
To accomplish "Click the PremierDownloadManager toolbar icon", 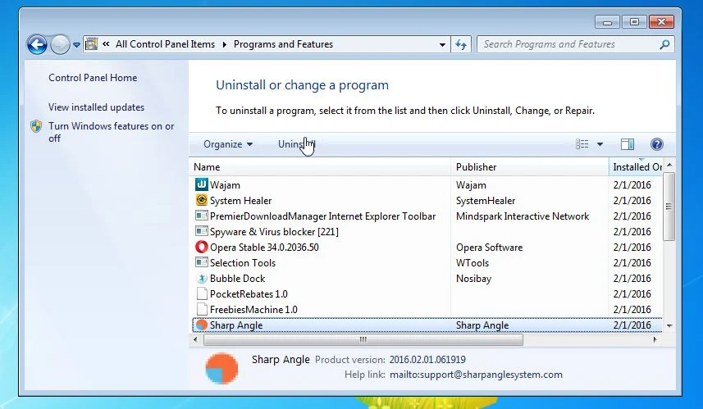I will (x=202, y=216).
